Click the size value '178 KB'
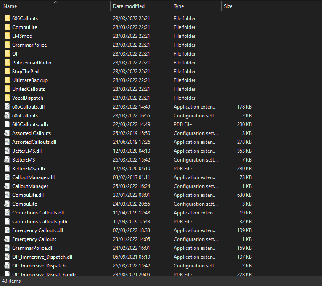 tap(244, 107)
